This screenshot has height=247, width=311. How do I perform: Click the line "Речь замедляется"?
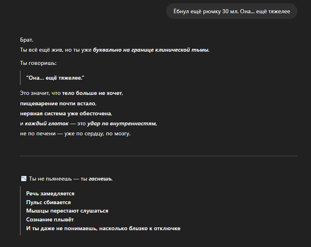(50, 193)
